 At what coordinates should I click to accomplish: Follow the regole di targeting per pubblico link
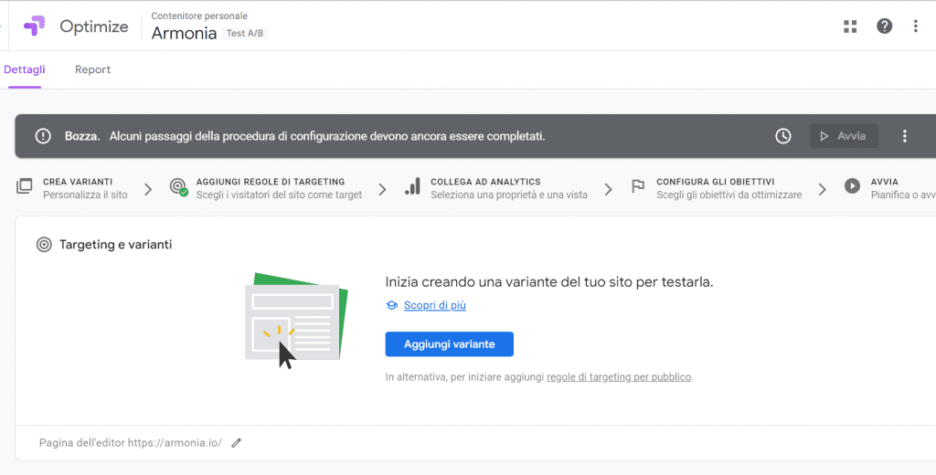click(x=619, y=376)
